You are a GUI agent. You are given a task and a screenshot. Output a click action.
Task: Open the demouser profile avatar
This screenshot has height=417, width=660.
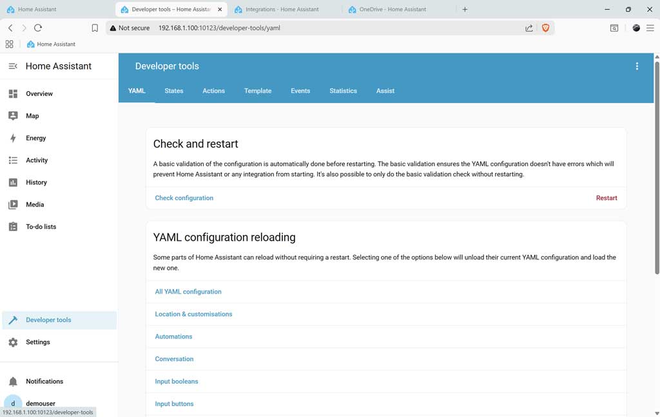click(13, 403)
